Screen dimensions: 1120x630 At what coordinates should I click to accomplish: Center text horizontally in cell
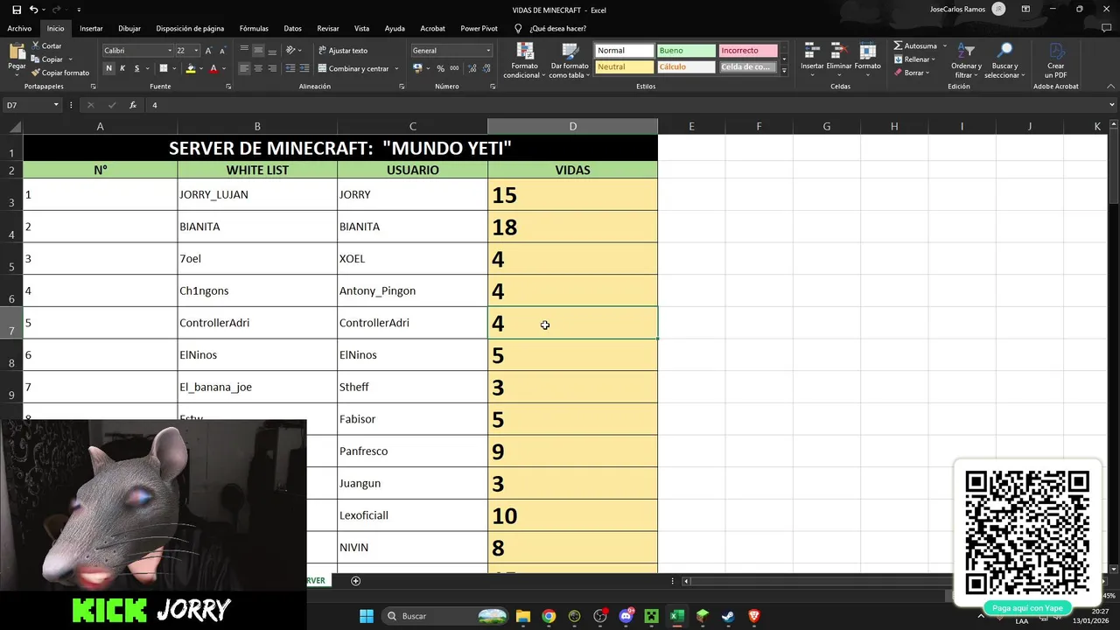[258, 68]
